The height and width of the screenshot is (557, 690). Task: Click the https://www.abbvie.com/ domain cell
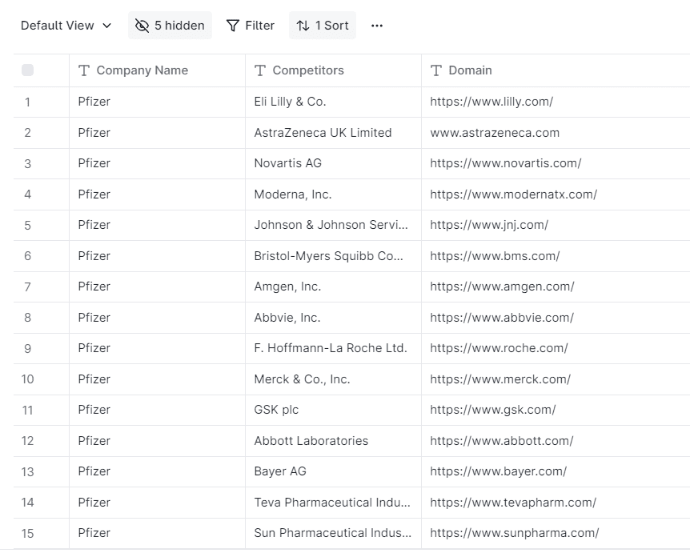pyautogui.click(x=556, y=318)
